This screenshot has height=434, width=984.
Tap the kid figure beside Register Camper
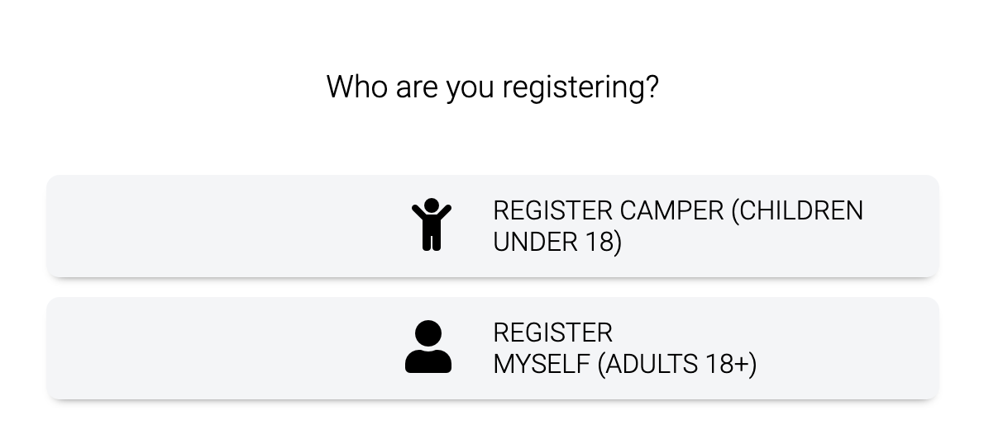pos(431,224)
